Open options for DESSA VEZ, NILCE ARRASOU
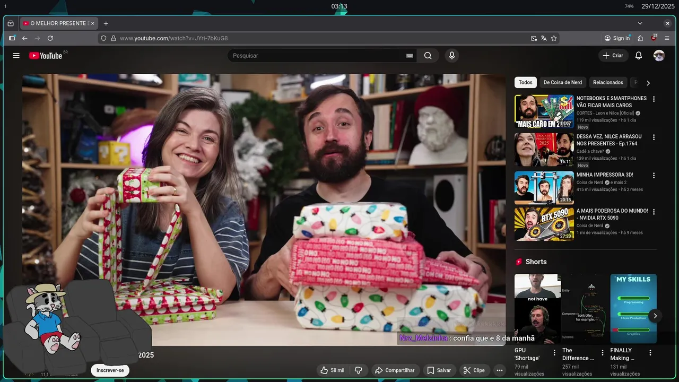Screen dimensions: 679x382 point(654,137)
